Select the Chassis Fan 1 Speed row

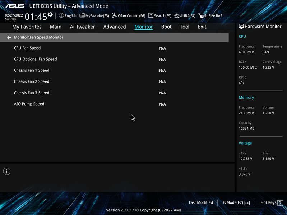point(114,70)
